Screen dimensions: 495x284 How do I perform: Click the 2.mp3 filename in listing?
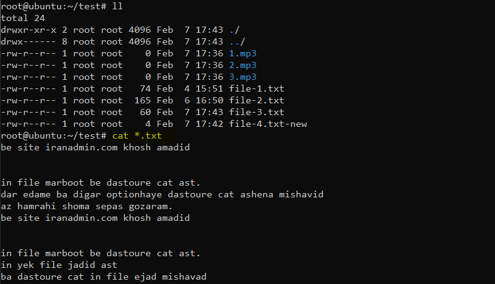coord(243,66)
